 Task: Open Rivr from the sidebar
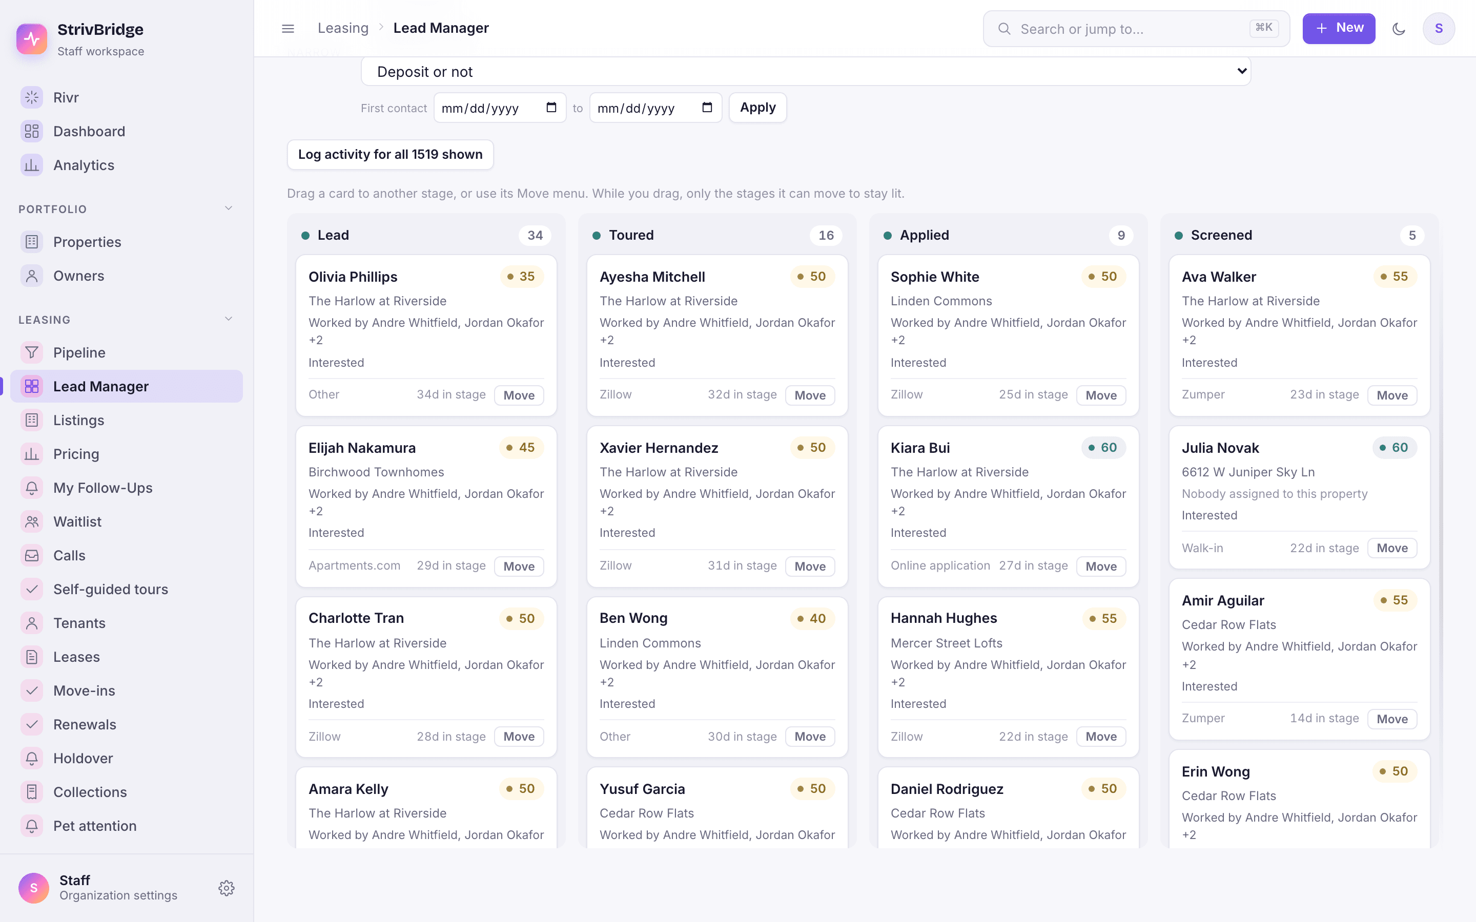126,97
